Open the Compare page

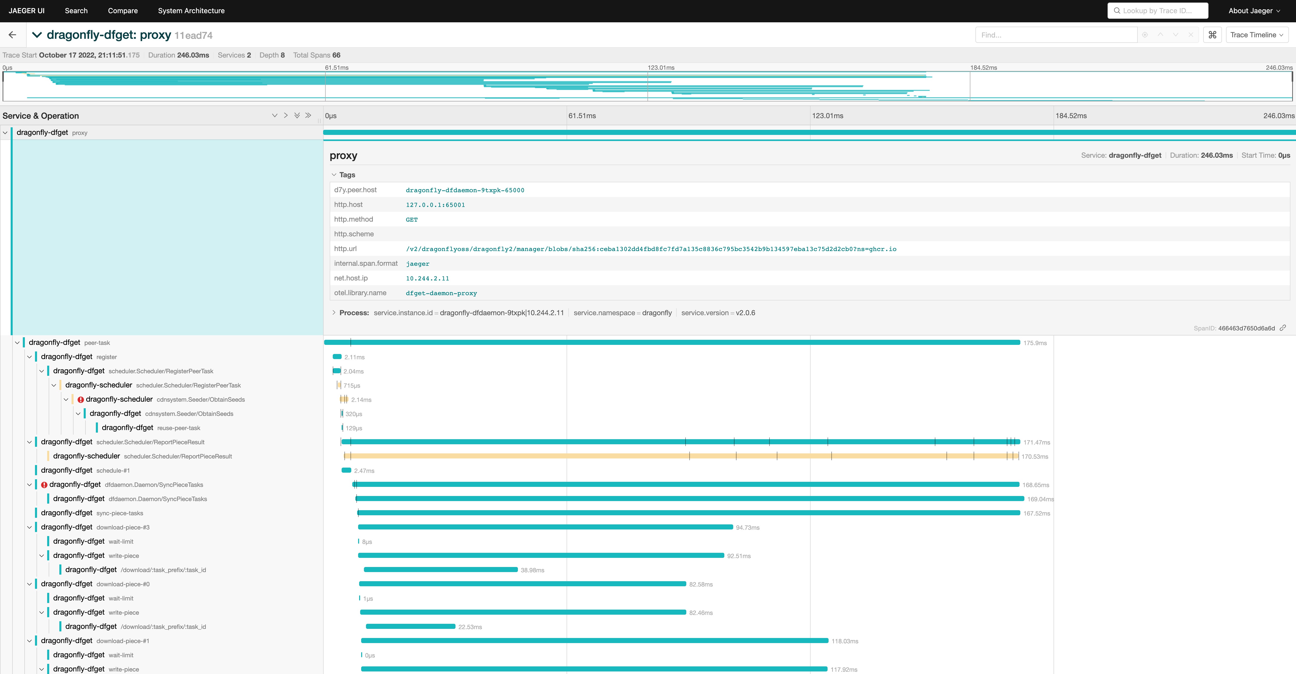pyautogui.click(x=123, y=11)
